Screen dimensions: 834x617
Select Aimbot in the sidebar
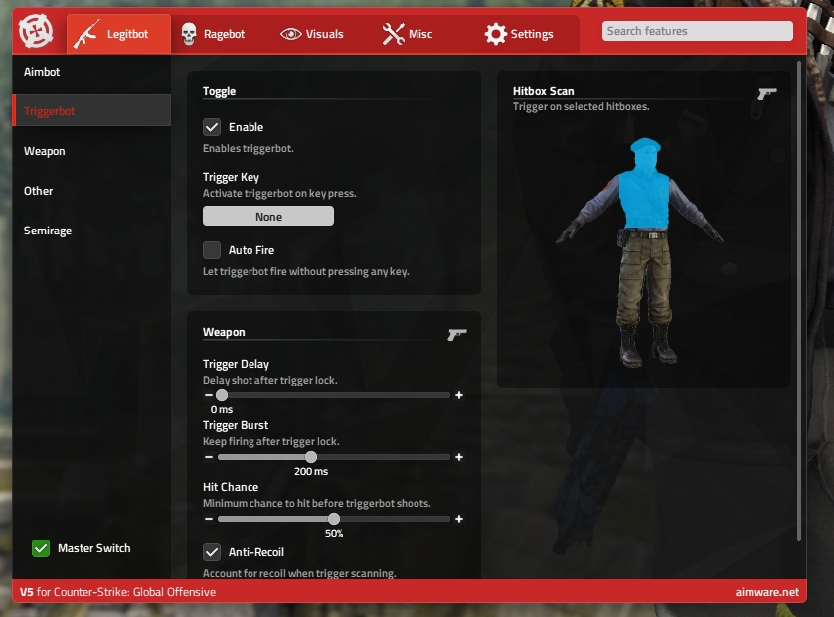coord(43,72)
